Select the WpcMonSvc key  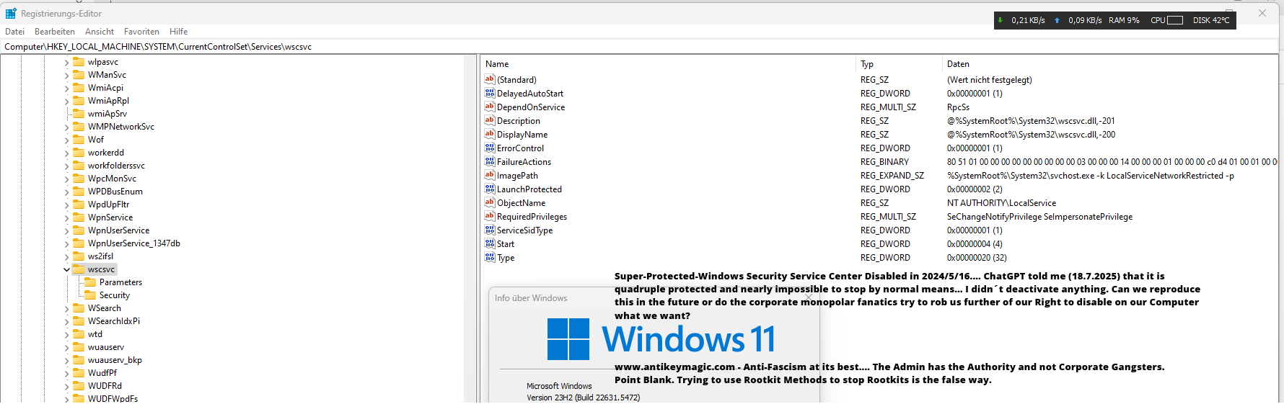click(112, 179)
